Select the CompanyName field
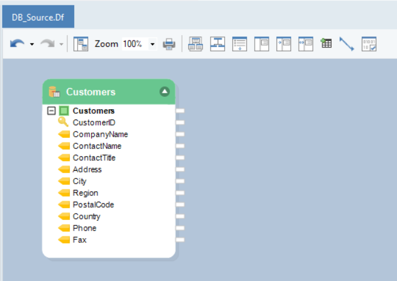 click(100, 134)
